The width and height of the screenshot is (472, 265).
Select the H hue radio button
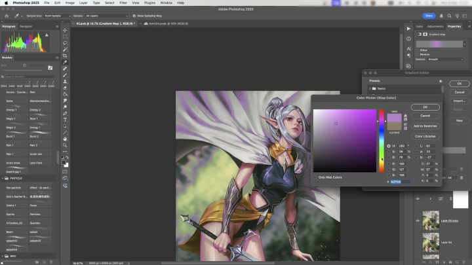(388, 146)
